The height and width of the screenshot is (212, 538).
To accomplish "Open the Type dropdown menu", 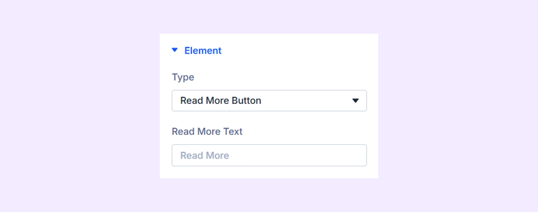I will coord(269,101).
